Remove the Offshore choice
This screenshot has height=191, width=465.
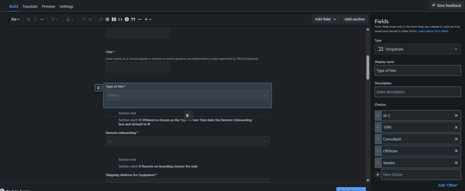point(456,151)
